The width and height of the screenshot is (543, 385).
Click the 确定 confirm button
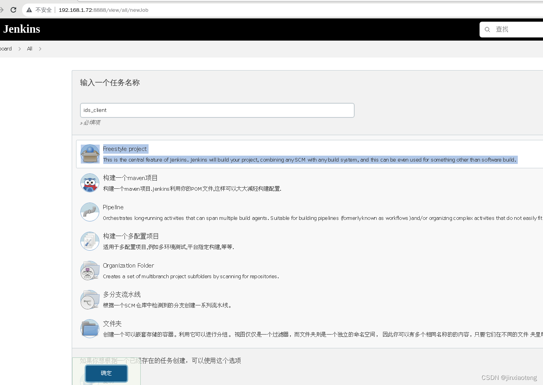(106, 373)
